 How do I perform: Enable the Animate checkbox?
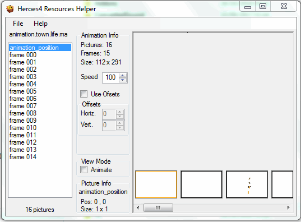(84, 169)
